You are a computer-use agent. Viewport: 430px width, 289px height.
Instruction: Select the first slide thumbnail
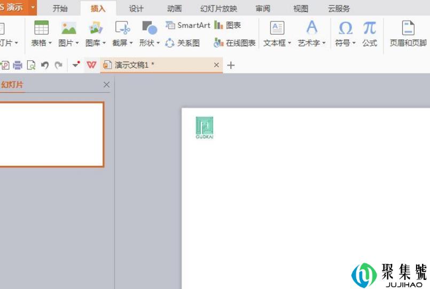coord(51,134)
